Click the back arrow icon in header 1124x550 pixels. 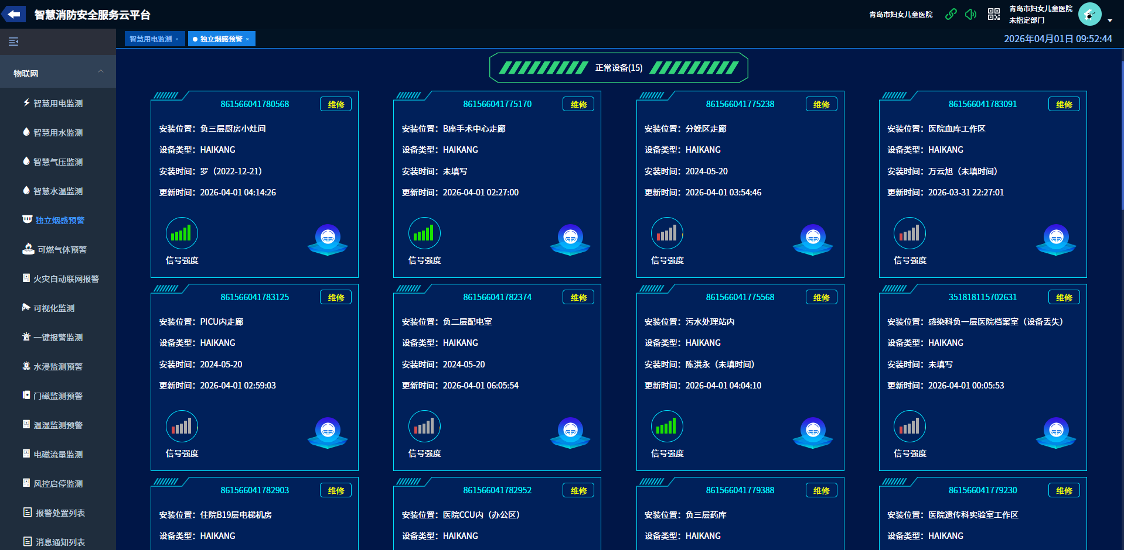tap(13, 14)
